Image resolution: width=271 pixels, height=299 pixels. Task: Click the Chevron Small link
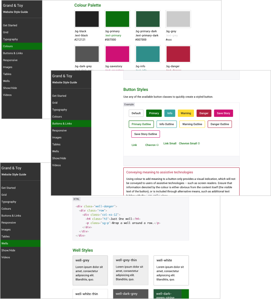[189, 144]
